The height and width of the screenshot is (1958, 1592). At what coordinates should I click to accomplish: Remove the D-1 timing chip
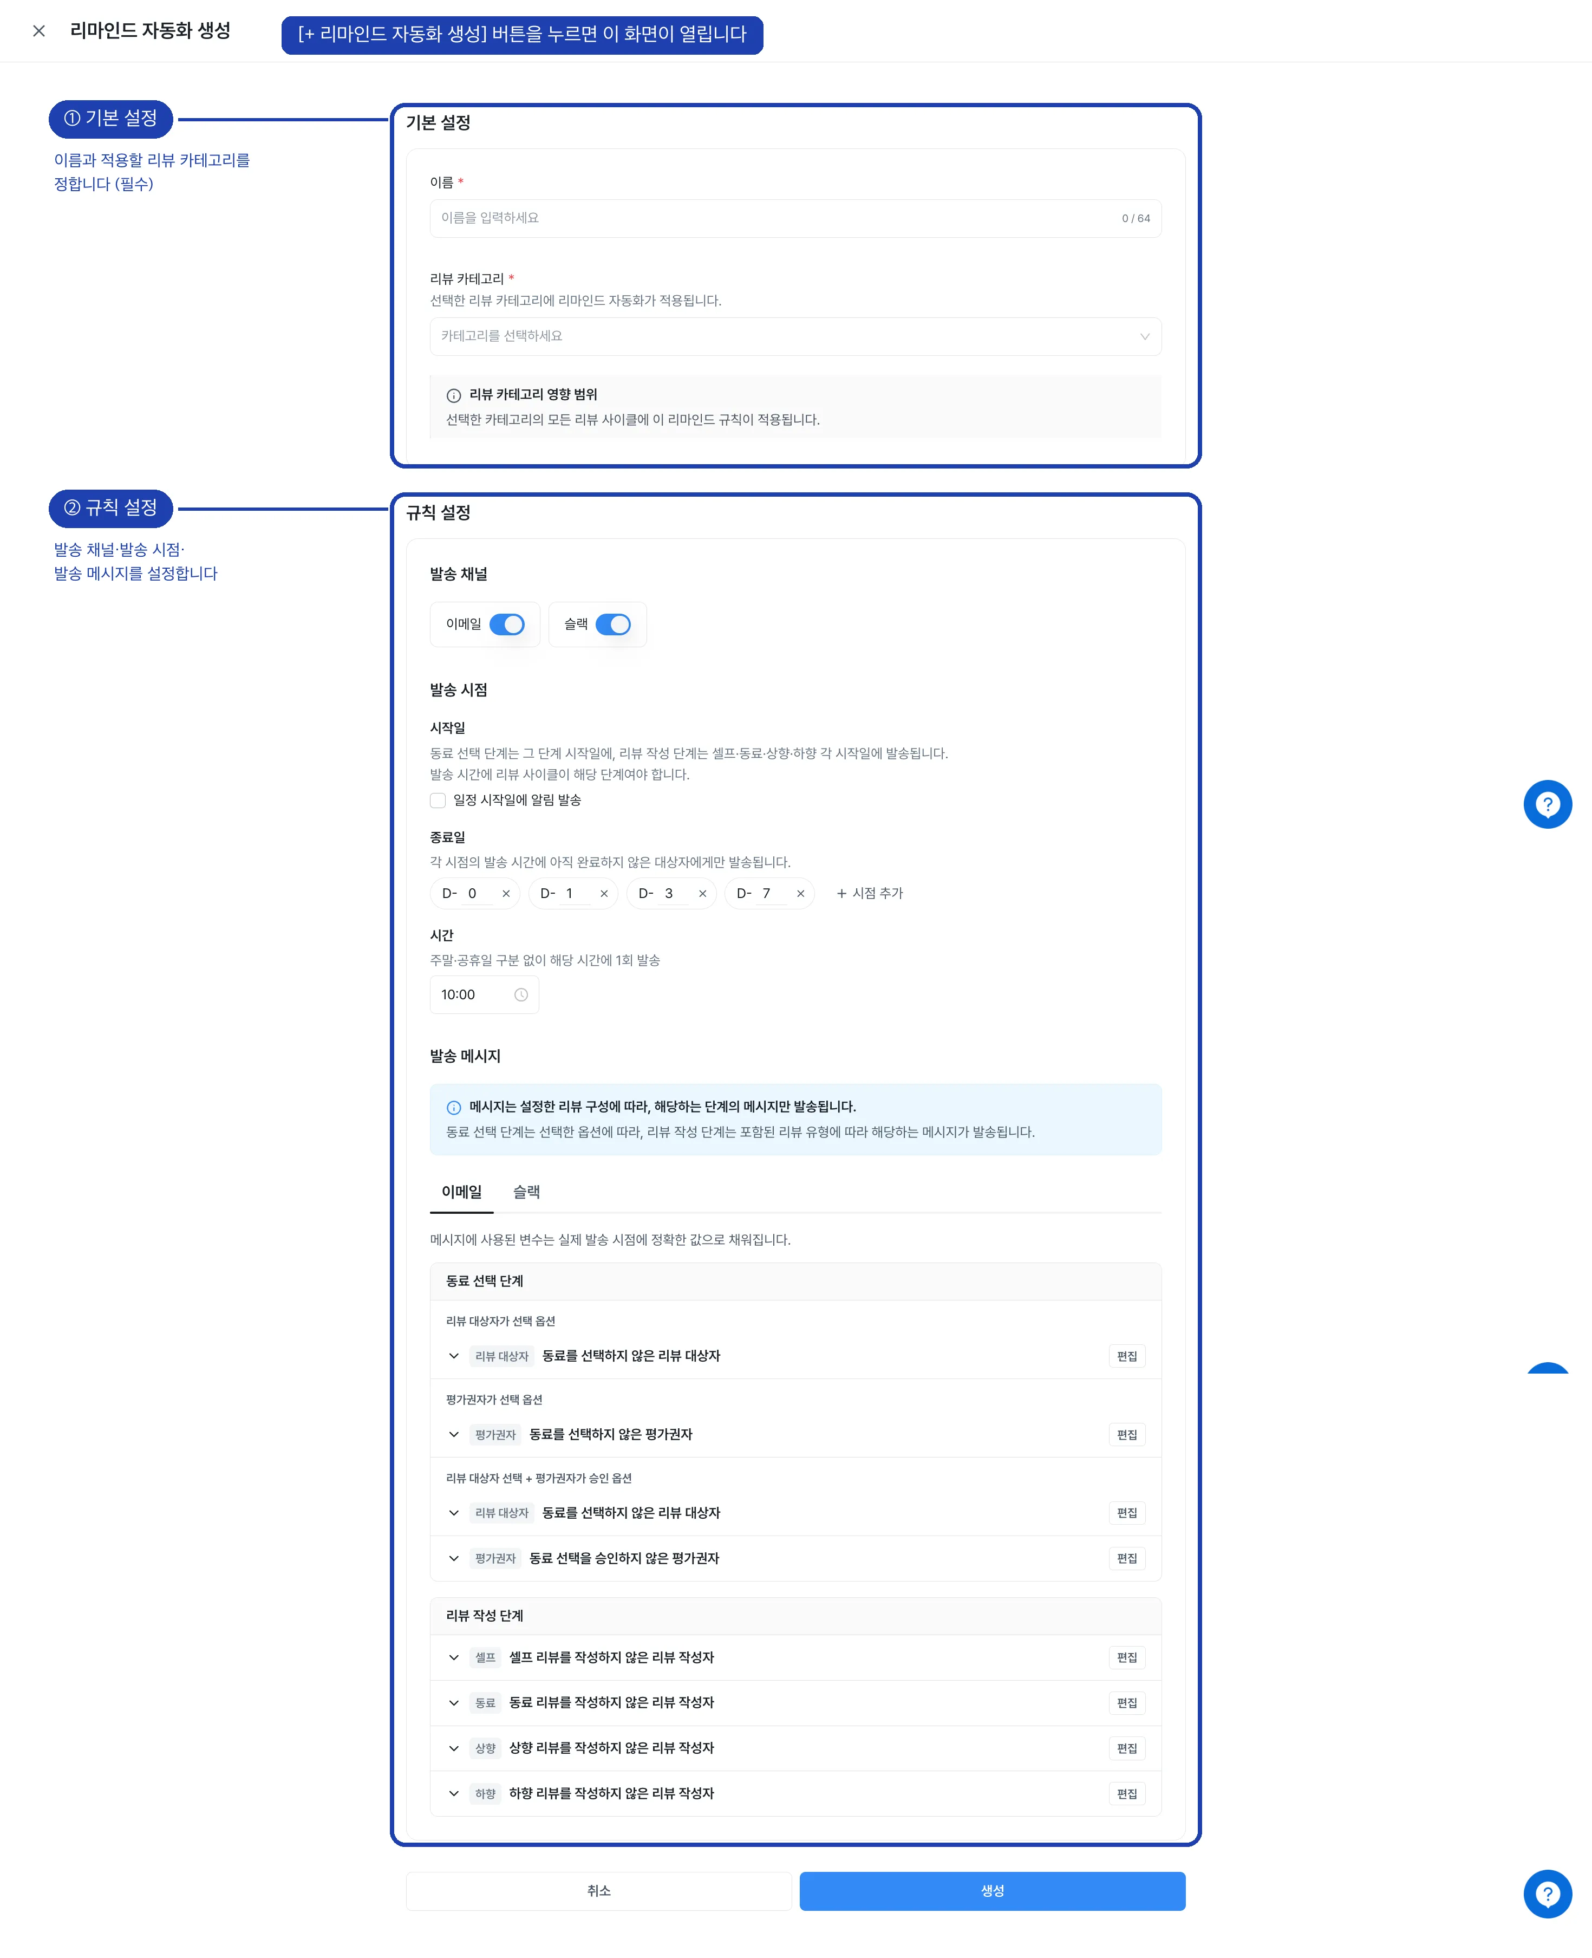tap(603, 893)
